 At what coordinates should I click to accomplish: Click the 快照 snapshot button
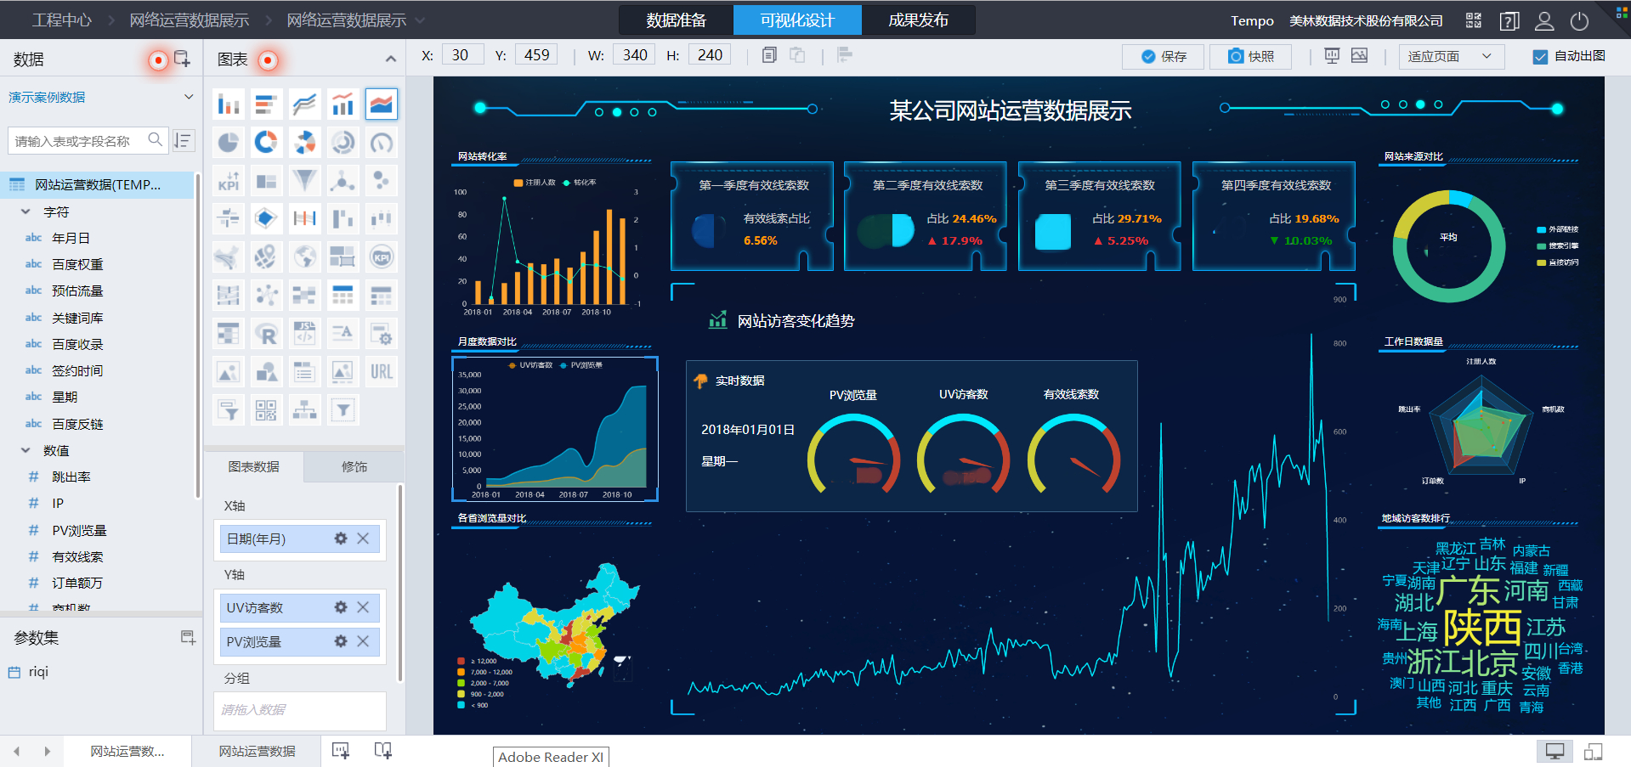tap(1250, 56)
